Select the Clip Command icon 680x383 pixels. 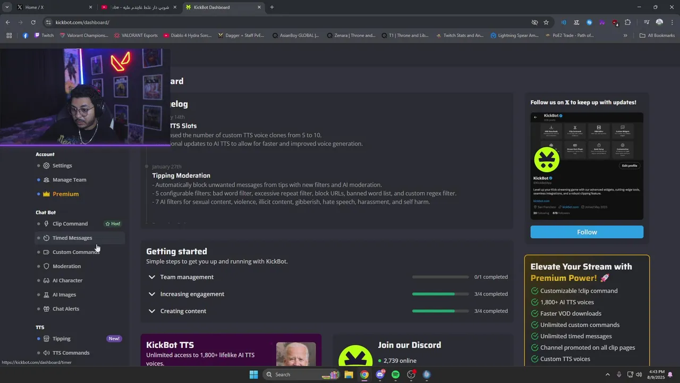pyautogui.click(x=46, y=224)
